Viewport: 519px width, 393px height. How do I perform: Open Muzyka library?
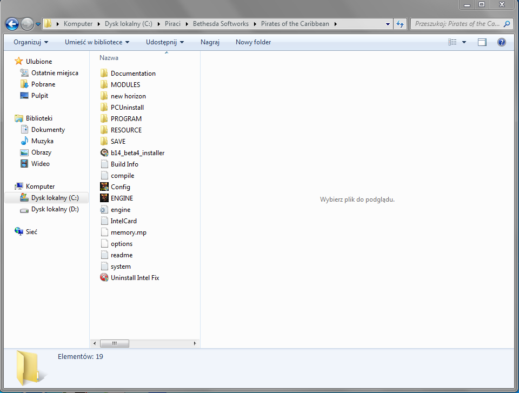coord(37,141)
